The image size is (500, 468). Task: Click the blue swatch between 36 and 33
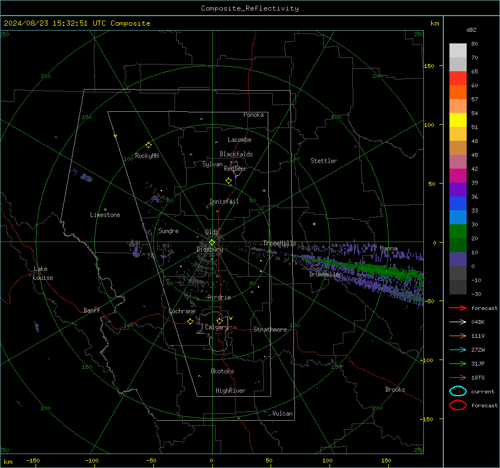[x=458, y=204]
